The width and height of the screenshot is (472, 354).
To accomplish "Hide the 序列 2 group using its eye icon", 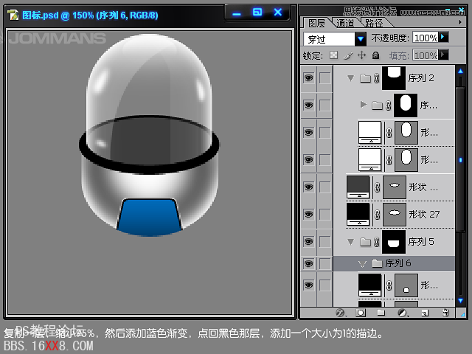I will pos(308,78).
